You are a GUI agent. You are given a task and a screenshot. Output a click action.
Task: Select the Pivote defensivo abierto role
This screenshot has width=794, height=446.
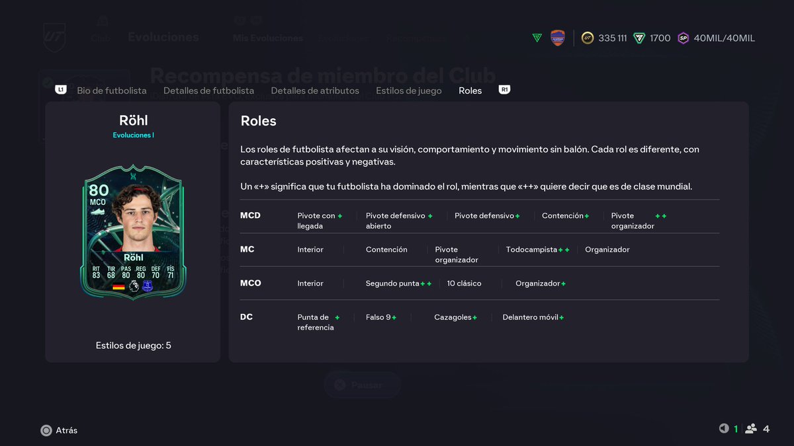399,221
